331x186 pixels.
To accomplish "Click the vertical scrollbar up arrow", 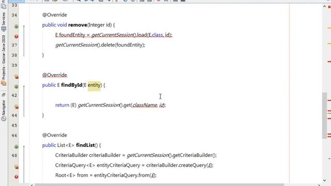I will click(324, 7).
